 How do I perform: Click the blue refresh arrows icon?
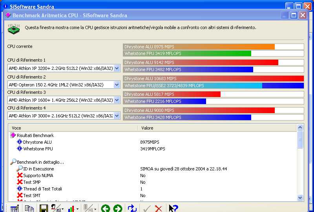coord(132,208)
